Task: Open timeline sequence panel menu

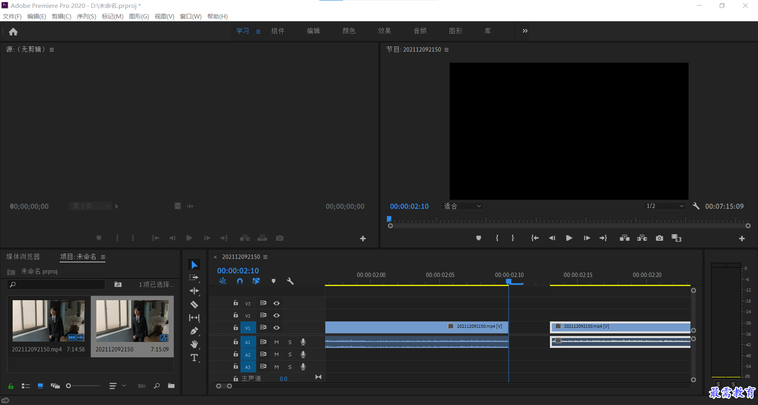Action: click(265, 257)
